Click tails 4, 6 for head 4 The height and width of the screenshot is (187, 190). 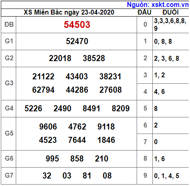click(x=159, y=92)
